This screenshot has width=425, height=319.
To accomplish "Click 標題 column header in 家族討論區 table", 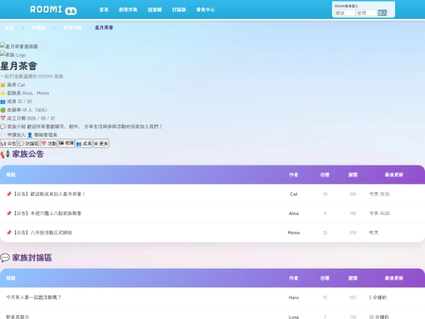I will point(10,278).
